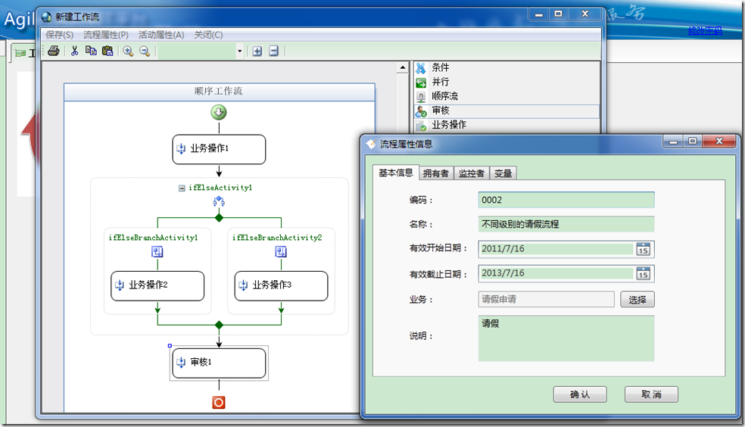The height and width of the screenshot is (427, 745).
Task: Click the 业务 field showing 请假申请
Action: 546,299
